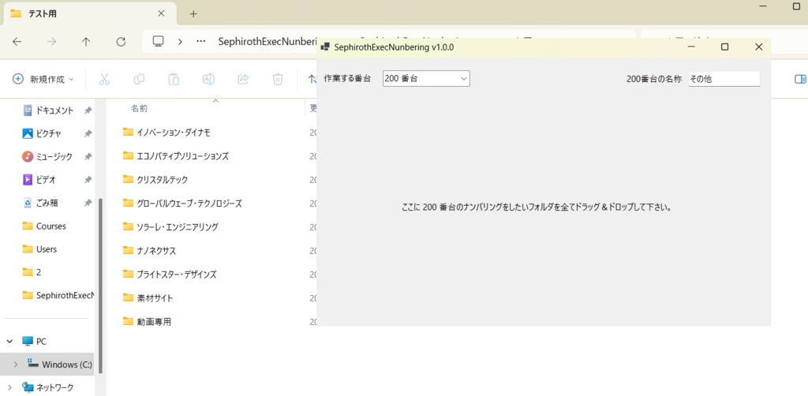
Task: Click pin icon next to ビデオ
Action: tap(88, 180)
